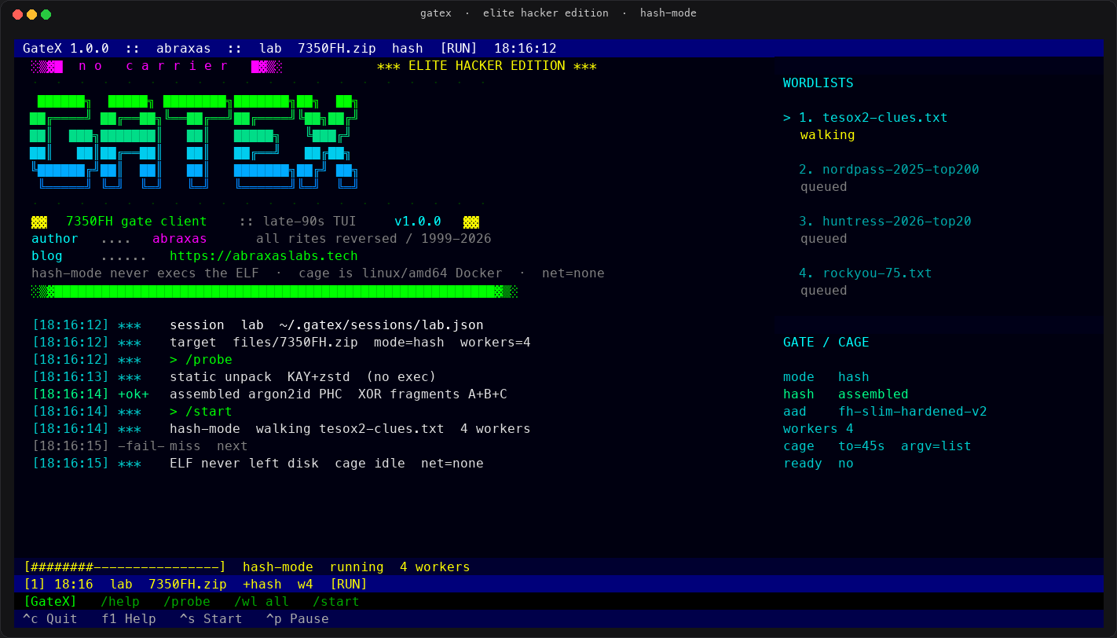The width and height of the screenshot is (1117, 638).
Task: Click the GATE / CAGE panel heading
Action: (x=826, y=343)
